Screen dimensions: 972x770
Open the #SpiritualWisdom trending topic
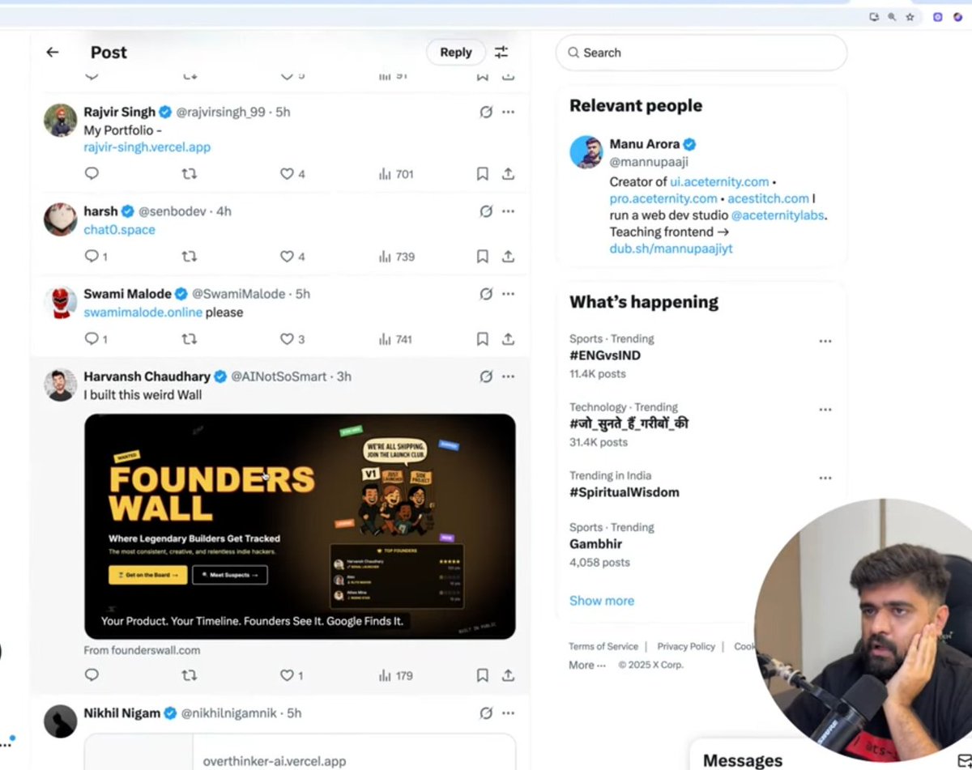tap(624, 492)
